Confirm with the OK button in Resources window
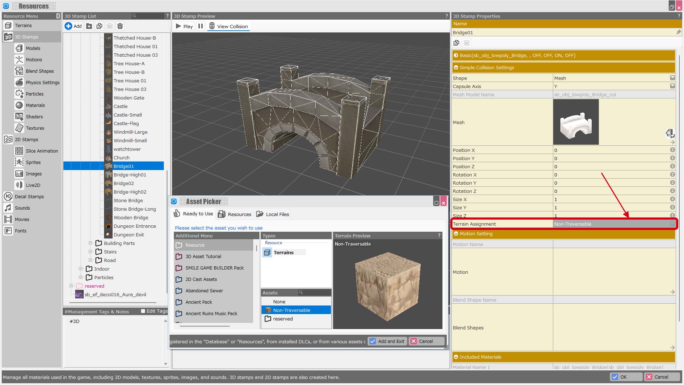 click(626, 377)
